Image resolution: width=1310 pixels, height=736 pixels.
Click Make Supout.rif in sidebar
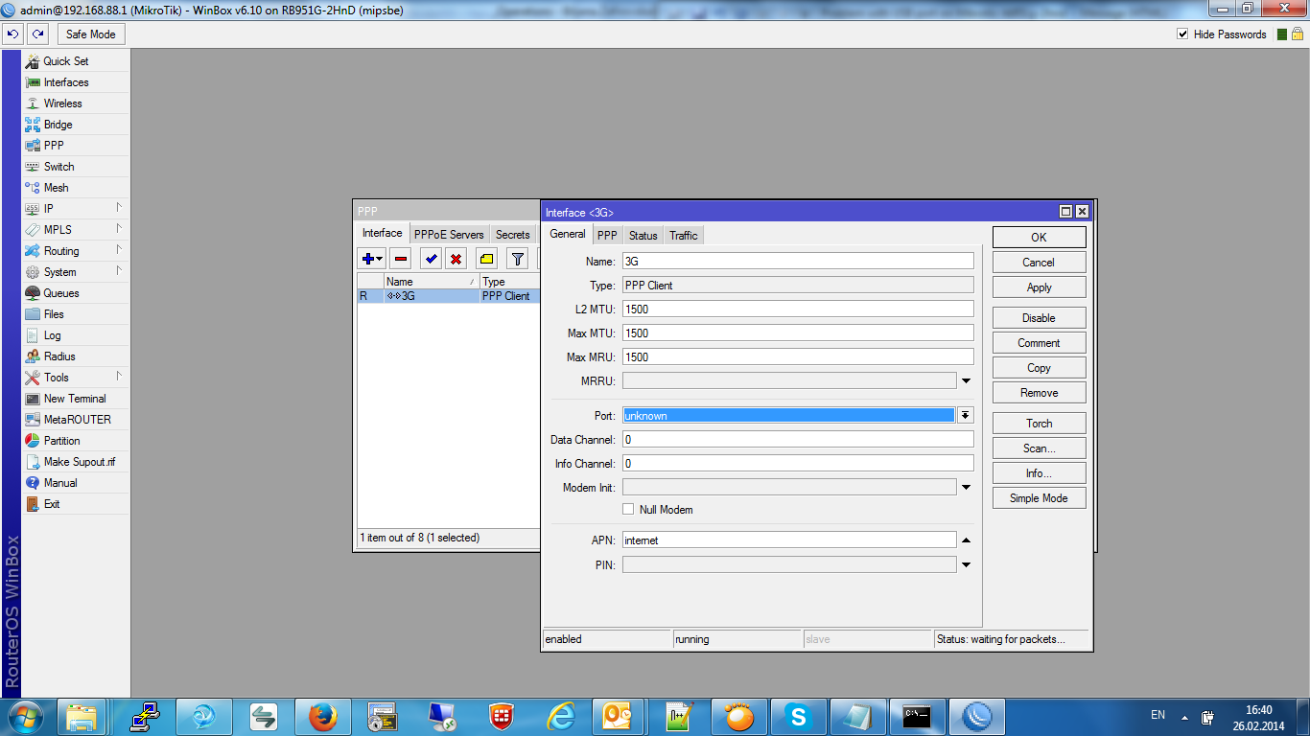(75, 462)
